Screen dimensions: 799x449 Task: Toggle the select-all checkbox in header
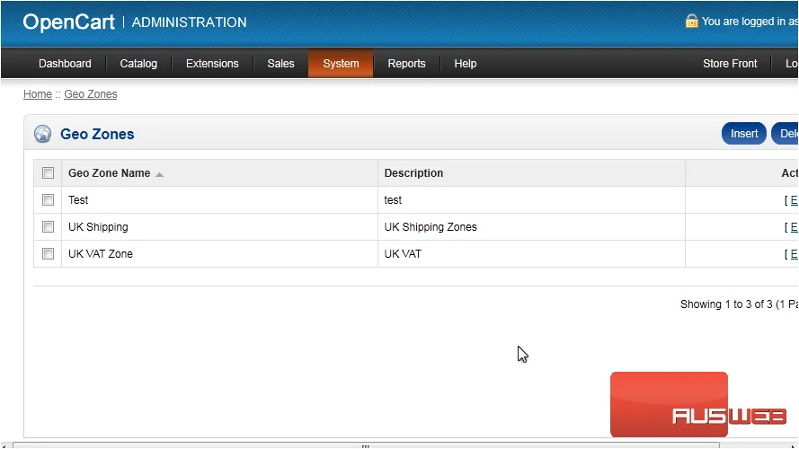(48, 173)
